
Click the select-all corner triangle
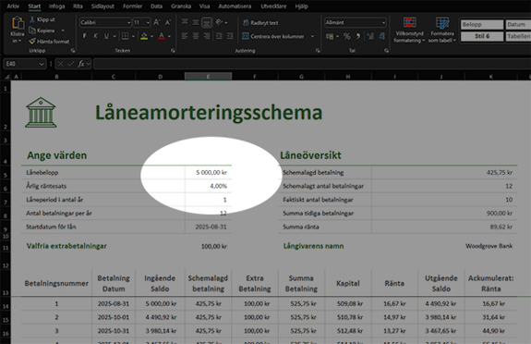tap(6, 77)
